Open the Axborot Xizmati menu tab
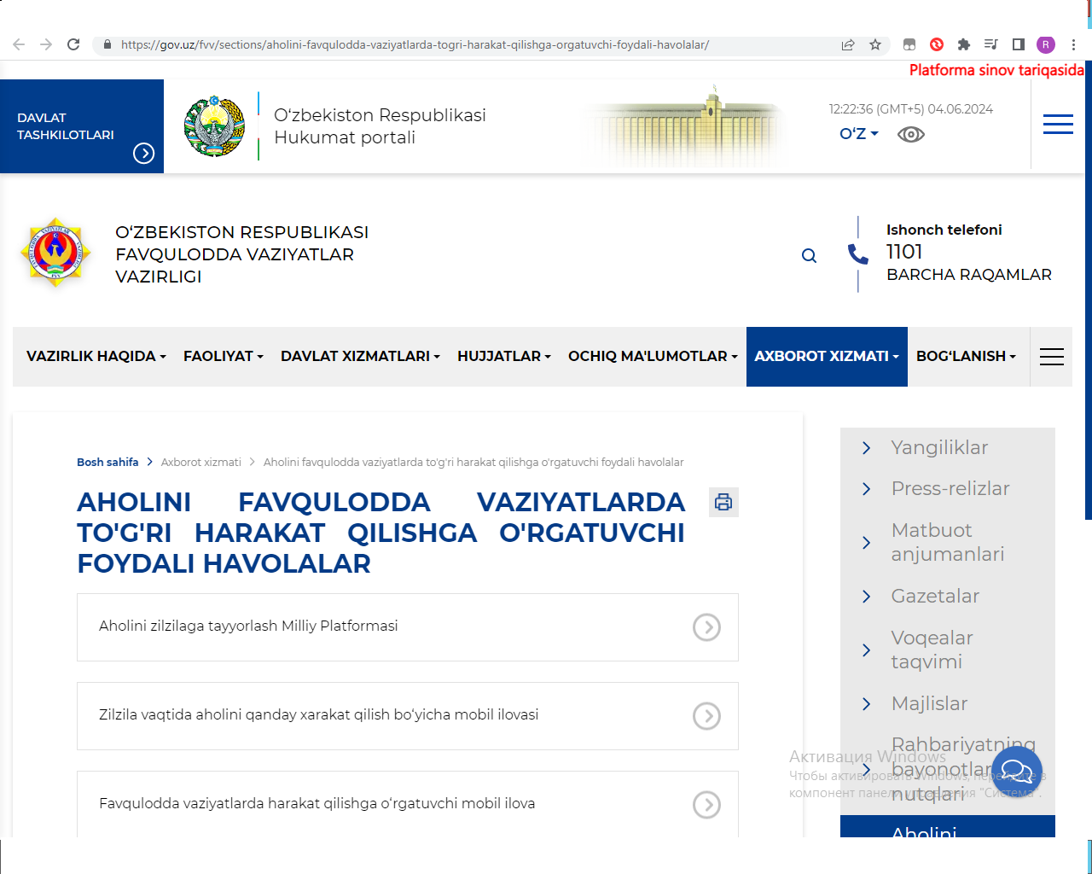Screen dimensions: 1092x874 [x=826, y=357]
